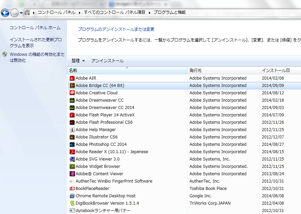Click the Windows features shield icon
Screen dimensions: 301x214
tap(5, 54)
